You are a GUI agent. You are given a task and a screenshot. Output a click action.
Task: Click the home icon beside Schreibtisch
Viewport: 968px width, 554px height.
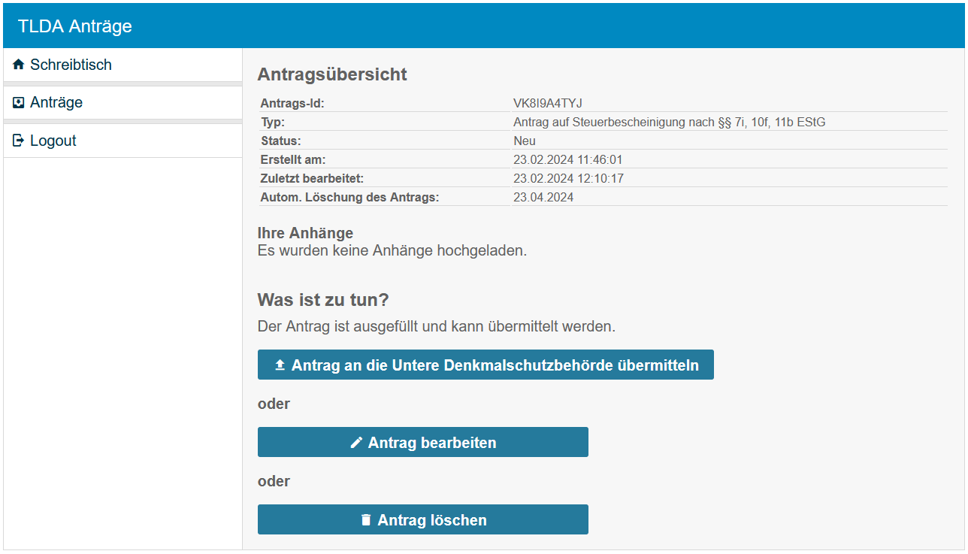(19, 65)
